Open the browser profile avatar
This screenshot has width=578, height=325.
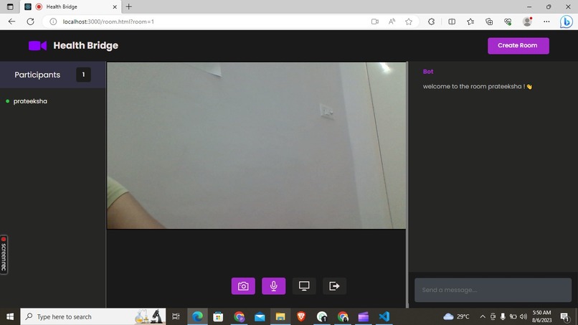pyautogui.click(x=528, y=22)
